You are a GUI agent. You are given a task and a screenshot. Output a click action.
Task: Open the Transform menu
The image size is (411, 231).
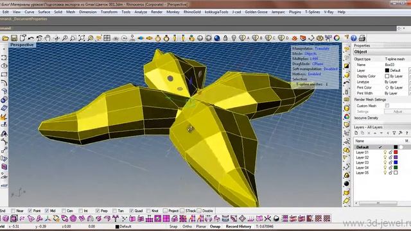click(109, 12)
